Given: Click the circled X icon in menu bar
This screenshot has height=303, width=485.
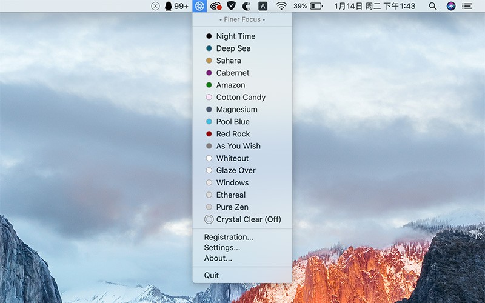Looking at the screenshot, I should pos(155,6).
